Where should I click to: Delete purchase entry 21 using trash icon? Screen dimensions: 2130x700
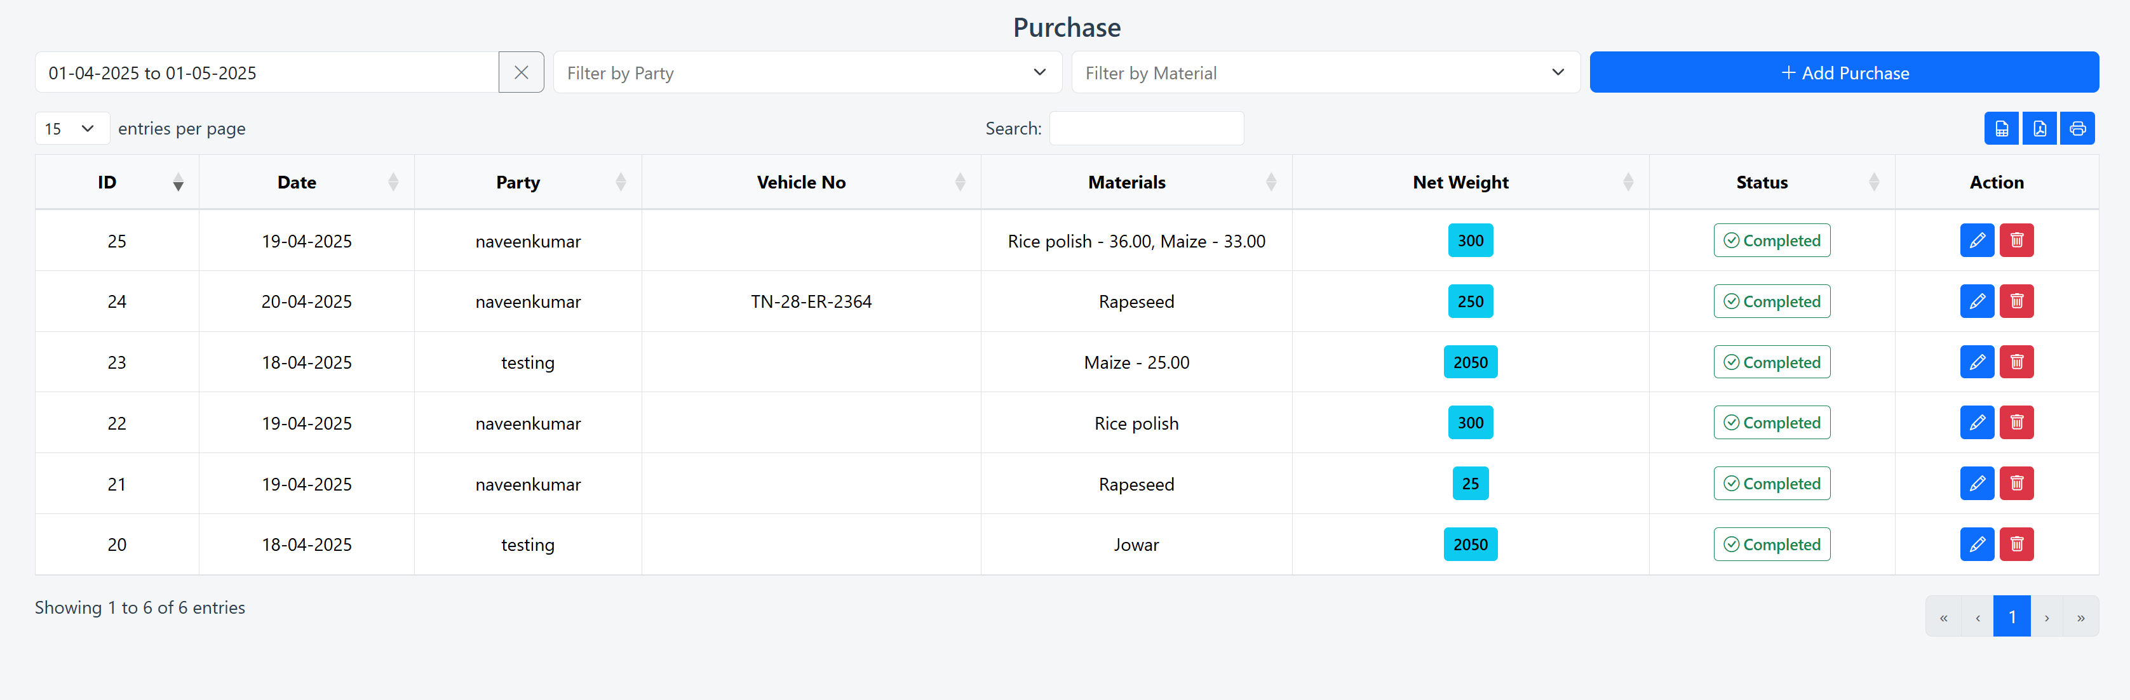[2017, 484]
